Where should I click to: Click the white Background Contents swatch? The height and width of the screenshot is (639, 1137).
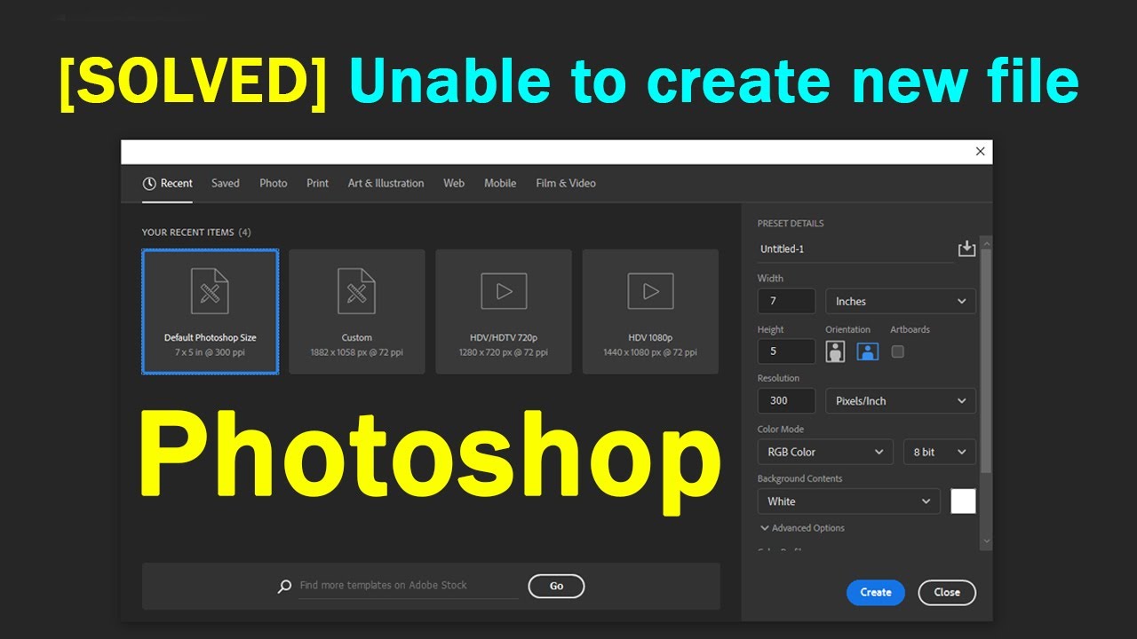click(x=964, y=501)
